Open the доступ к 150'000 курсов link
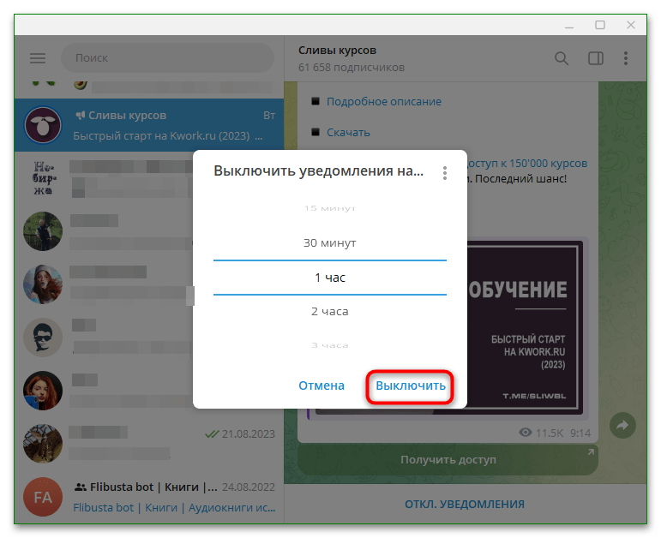Screen dimensions: 661x538 (527, 164)
